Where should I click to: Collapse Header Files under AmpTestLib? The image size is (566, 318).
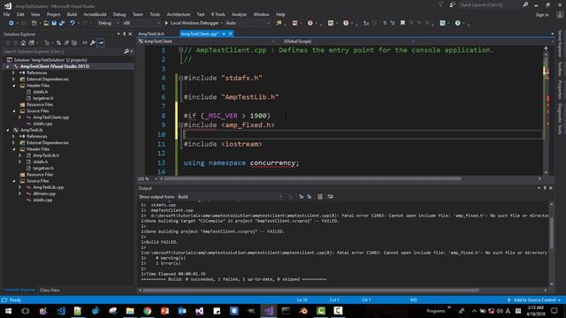(x=14, y=149)
